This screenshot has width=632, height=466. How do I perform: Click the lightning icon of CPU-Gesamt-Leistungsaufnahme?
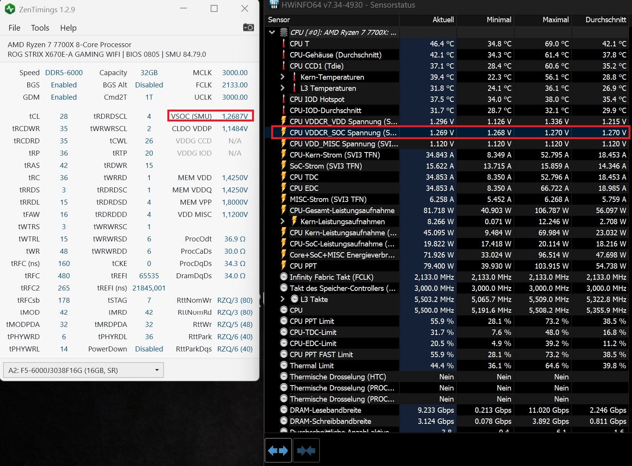[284, 210]
